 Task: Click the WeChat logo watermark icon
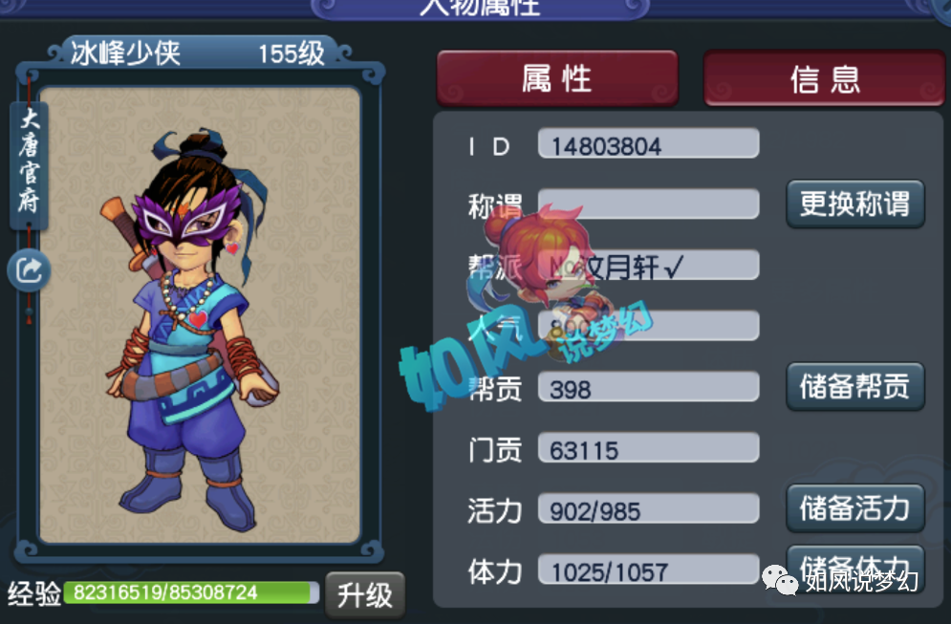[780, 580]
